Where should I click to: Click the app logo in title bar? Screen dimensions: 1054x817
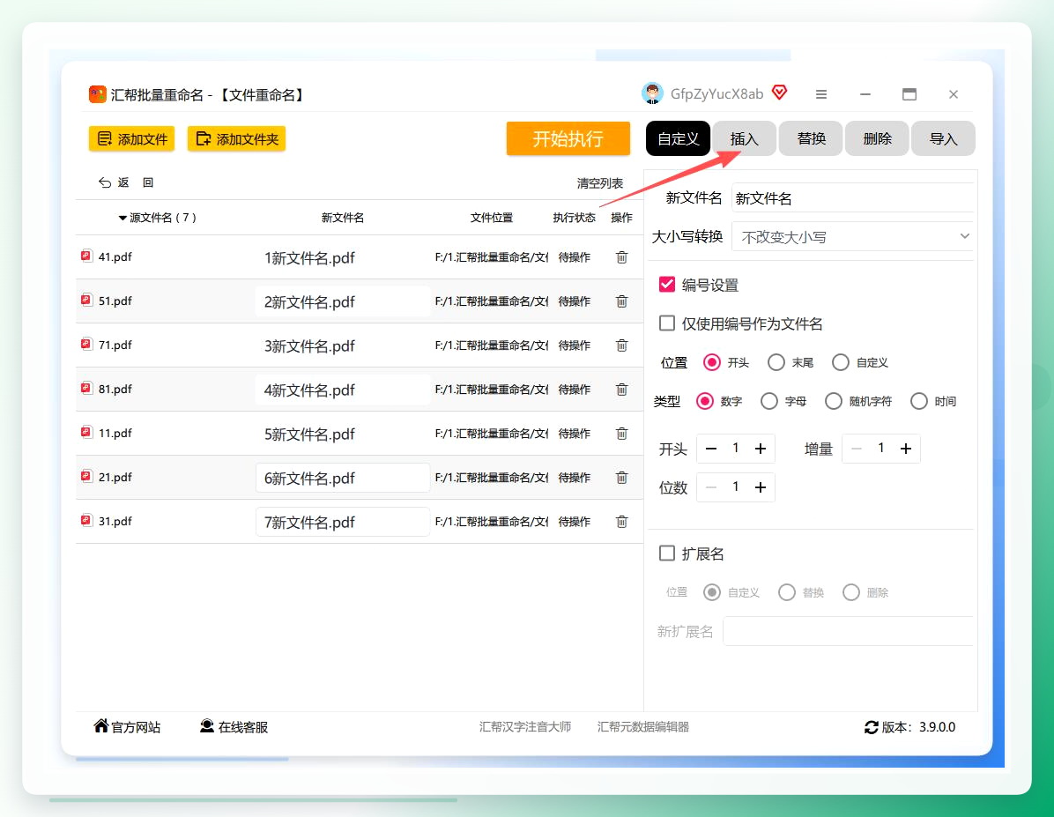pyautogui.click(x=98, y=94)
